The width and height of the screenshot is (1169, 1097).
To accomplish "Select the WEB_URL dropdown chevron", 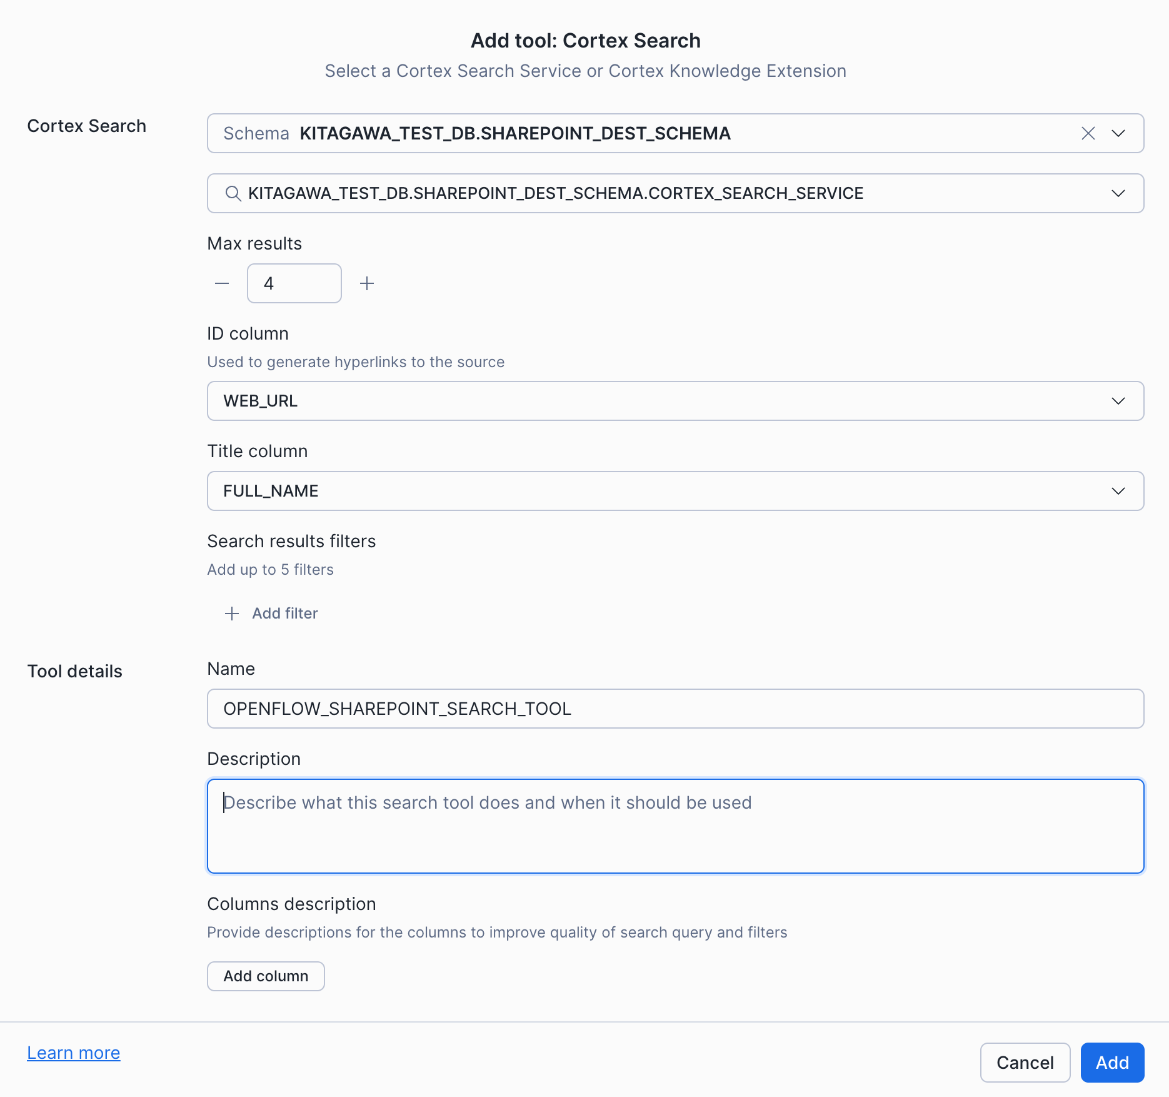I will coord(1118,401).
